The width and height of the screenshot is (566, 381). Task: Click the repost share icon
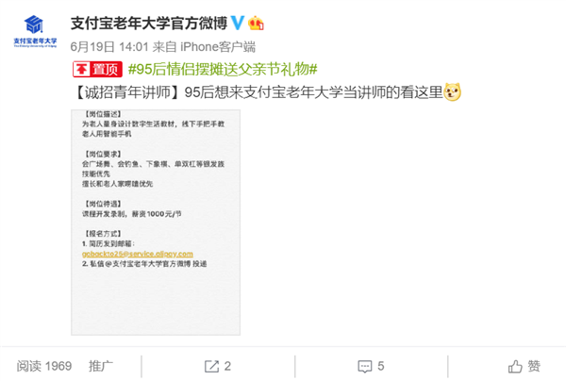click(x=211, y=366)
